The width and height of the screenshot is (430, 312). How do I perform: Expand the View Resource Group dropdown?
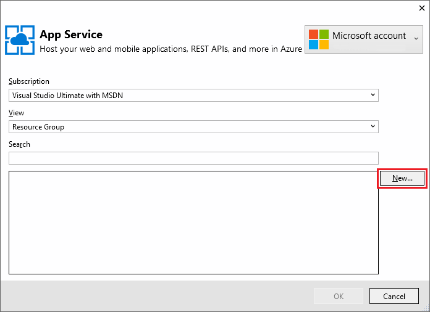[193, 127]
